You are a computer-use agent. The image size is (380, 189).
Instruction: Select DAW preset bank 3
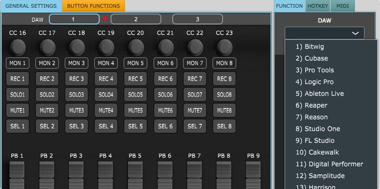(x=197, y=19)
